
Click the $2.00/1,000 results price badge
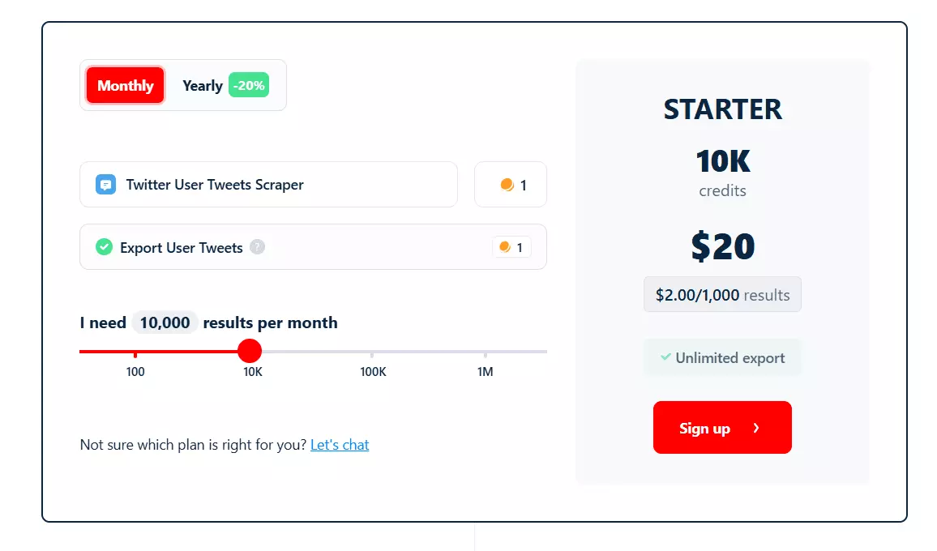click(722, 294)
